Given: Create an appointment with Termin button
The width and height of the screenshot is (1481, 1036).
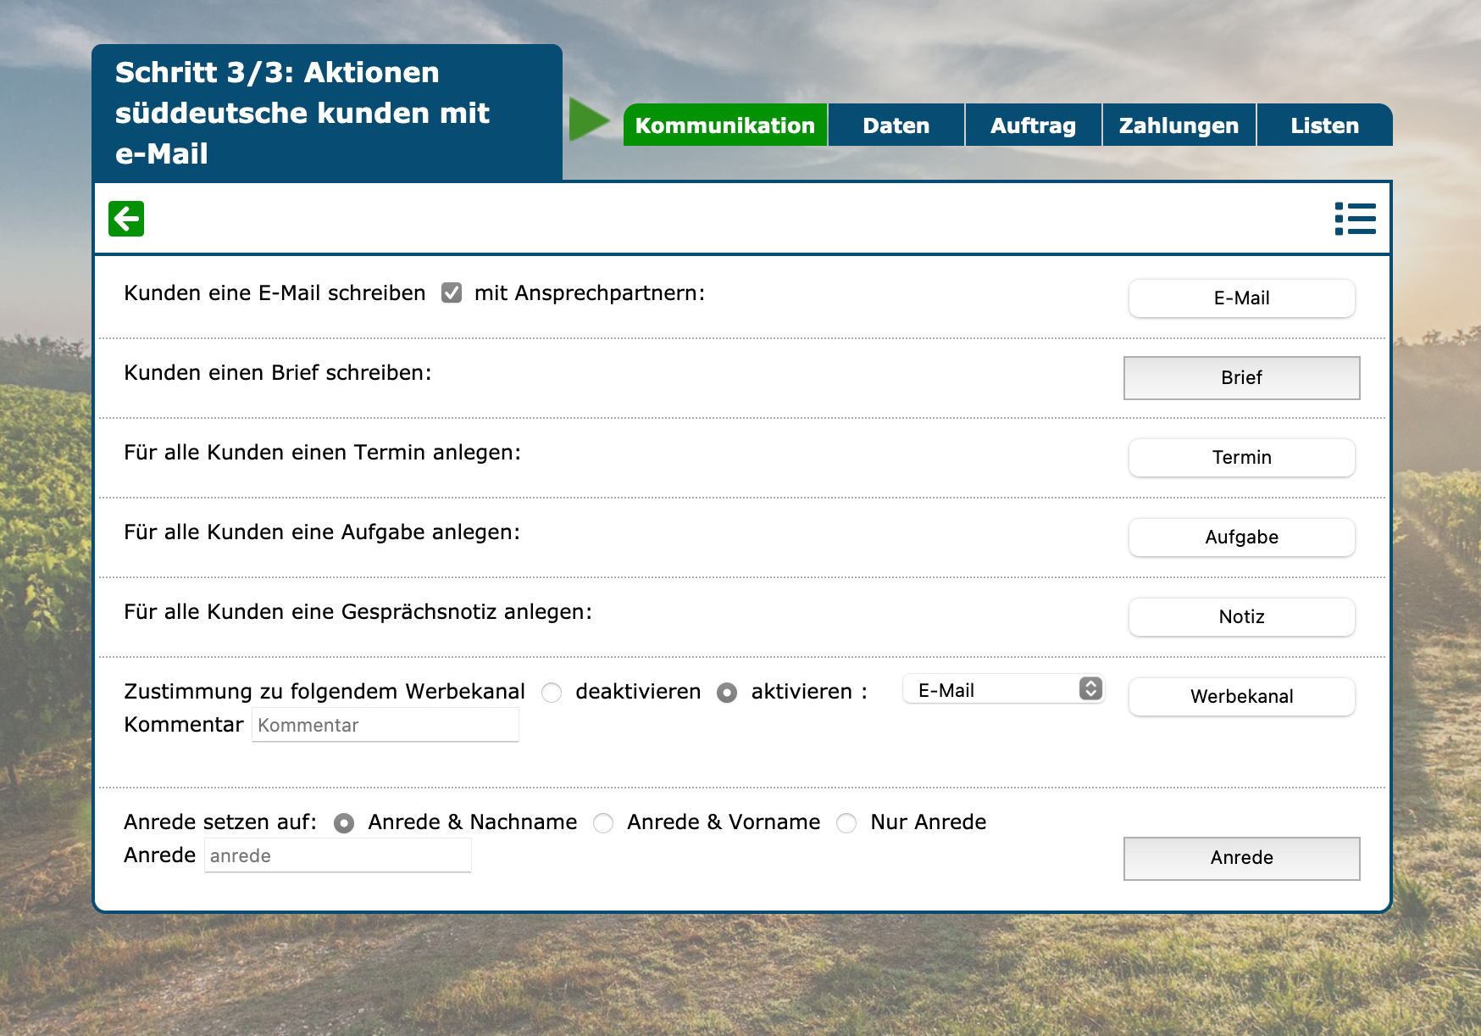Looking at the screenshot, I should [1241, 458].
